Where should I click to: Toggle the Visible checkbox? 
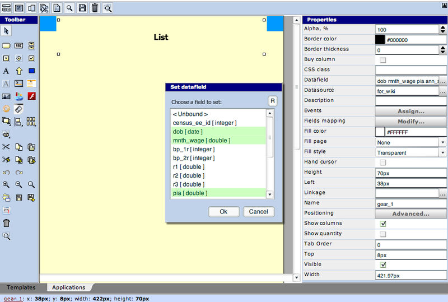383,264
